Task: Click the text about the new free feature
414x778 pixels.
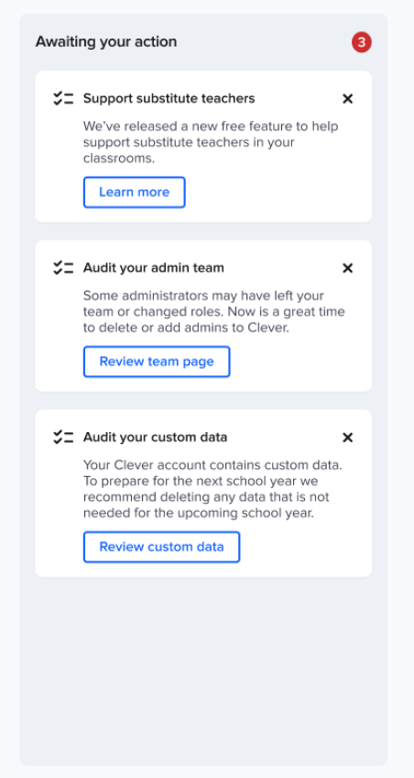Action: (x=211, y=142)
